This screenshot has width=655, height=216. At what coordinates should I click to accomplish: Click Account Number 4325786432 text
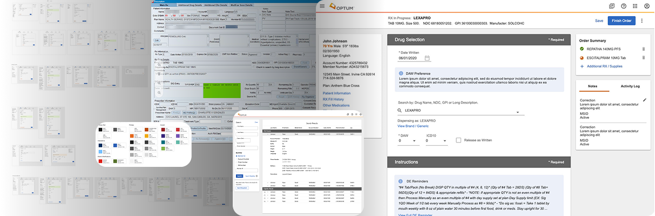pos(346,62)
